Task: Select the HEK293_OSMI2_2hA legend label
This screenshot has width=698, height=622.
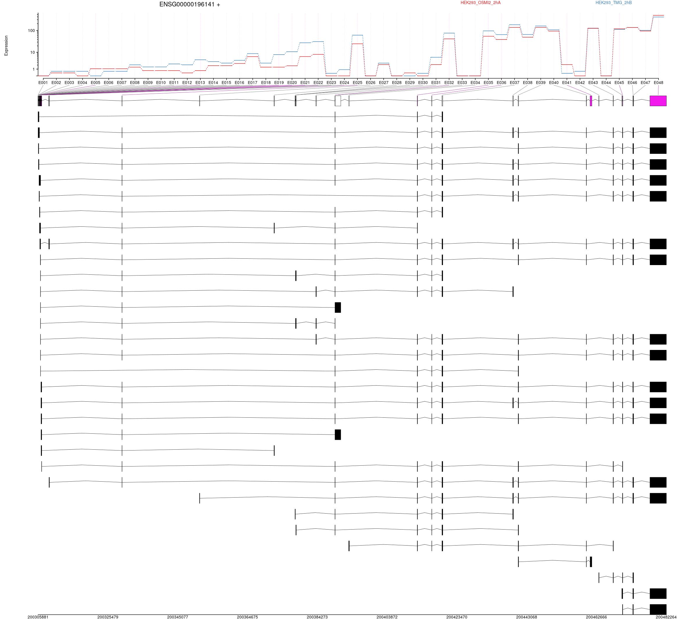Action: pyautogui.click(x=480, y=3)
